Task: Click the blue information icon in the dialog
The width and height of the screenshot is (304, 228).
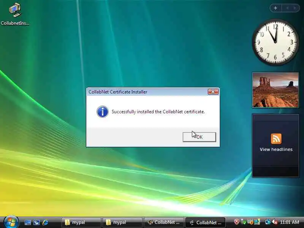Action: tap(103, 112)
